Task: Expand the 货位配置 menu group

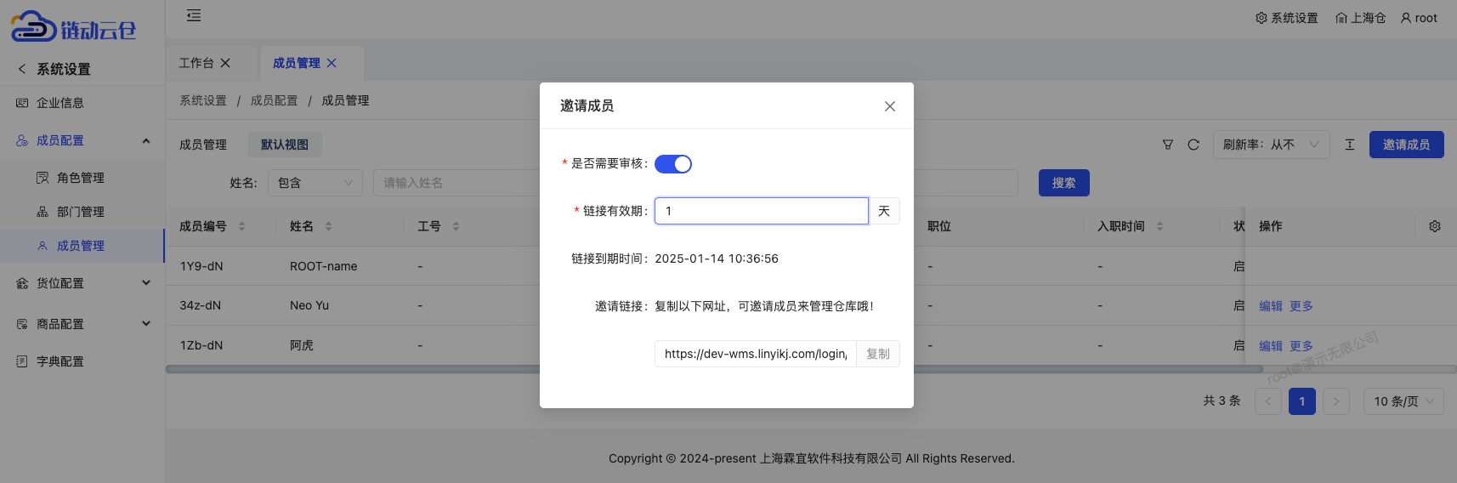Action: pos(82,283)
